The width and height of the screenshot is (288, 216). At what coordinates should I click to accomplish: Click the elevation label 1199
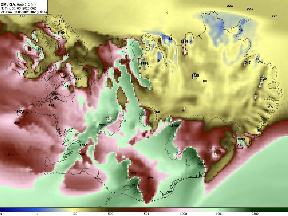(x=61, y=33)
